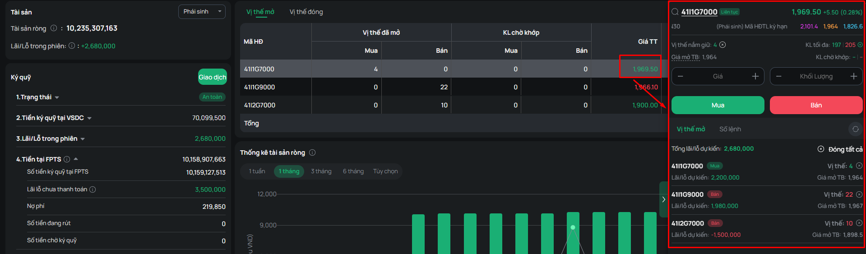Decrease Khối Lượng with the minus icon
This screenshot has height=254, width=866.
click(779, 76)
